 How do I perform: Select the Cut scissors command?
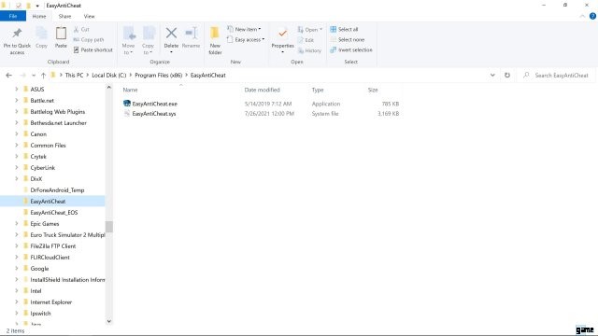point(81,29)
